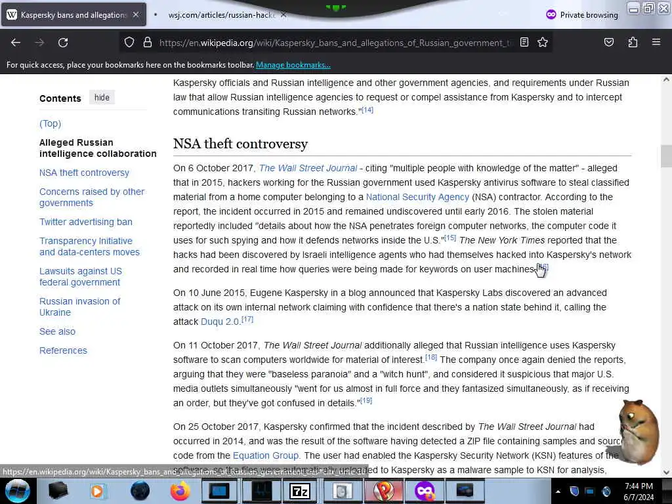Open Firefox from the taskbar
672x504 pixels.
tap(180, 491)
